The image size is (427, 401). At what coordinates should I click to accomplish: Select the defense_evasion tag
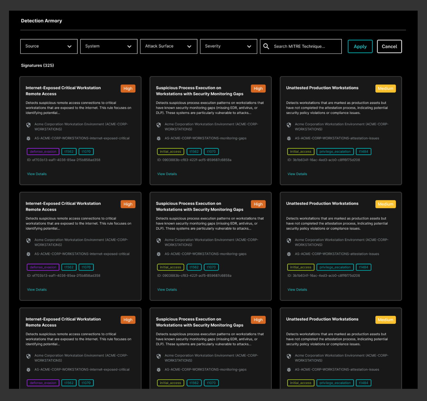(x=43, y=151)
